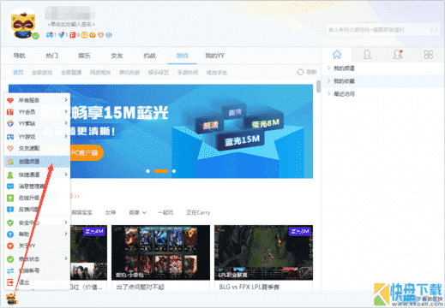Open the contacts icon with red notification dot

tap(398, 54)
